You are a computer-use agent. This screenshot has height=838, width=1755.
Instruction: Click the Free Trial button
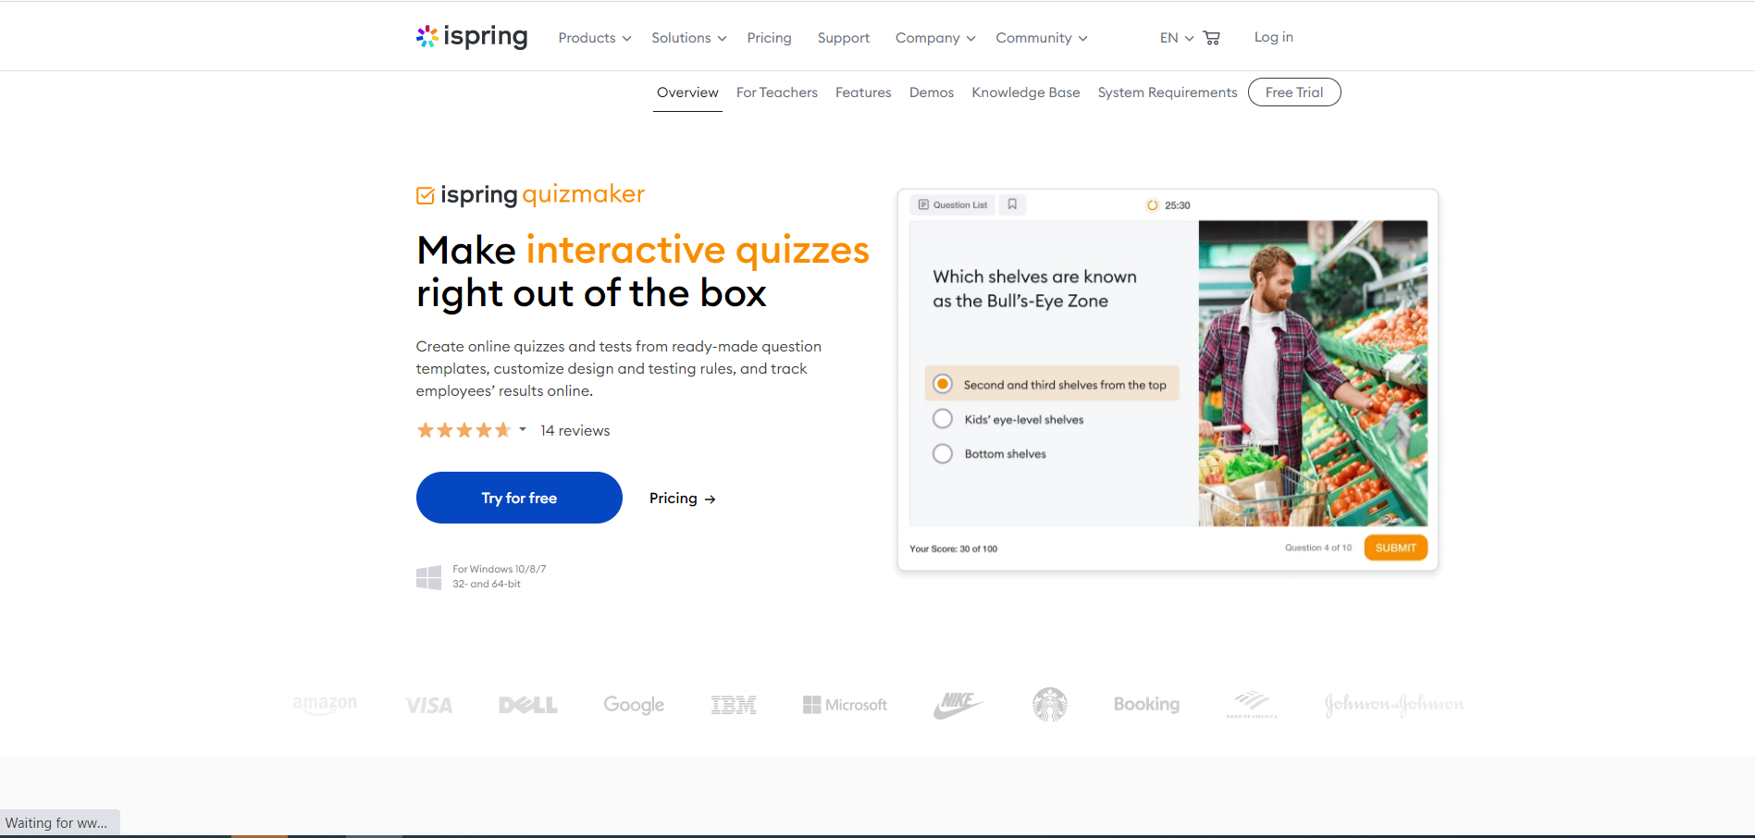tap(1294, 92)
